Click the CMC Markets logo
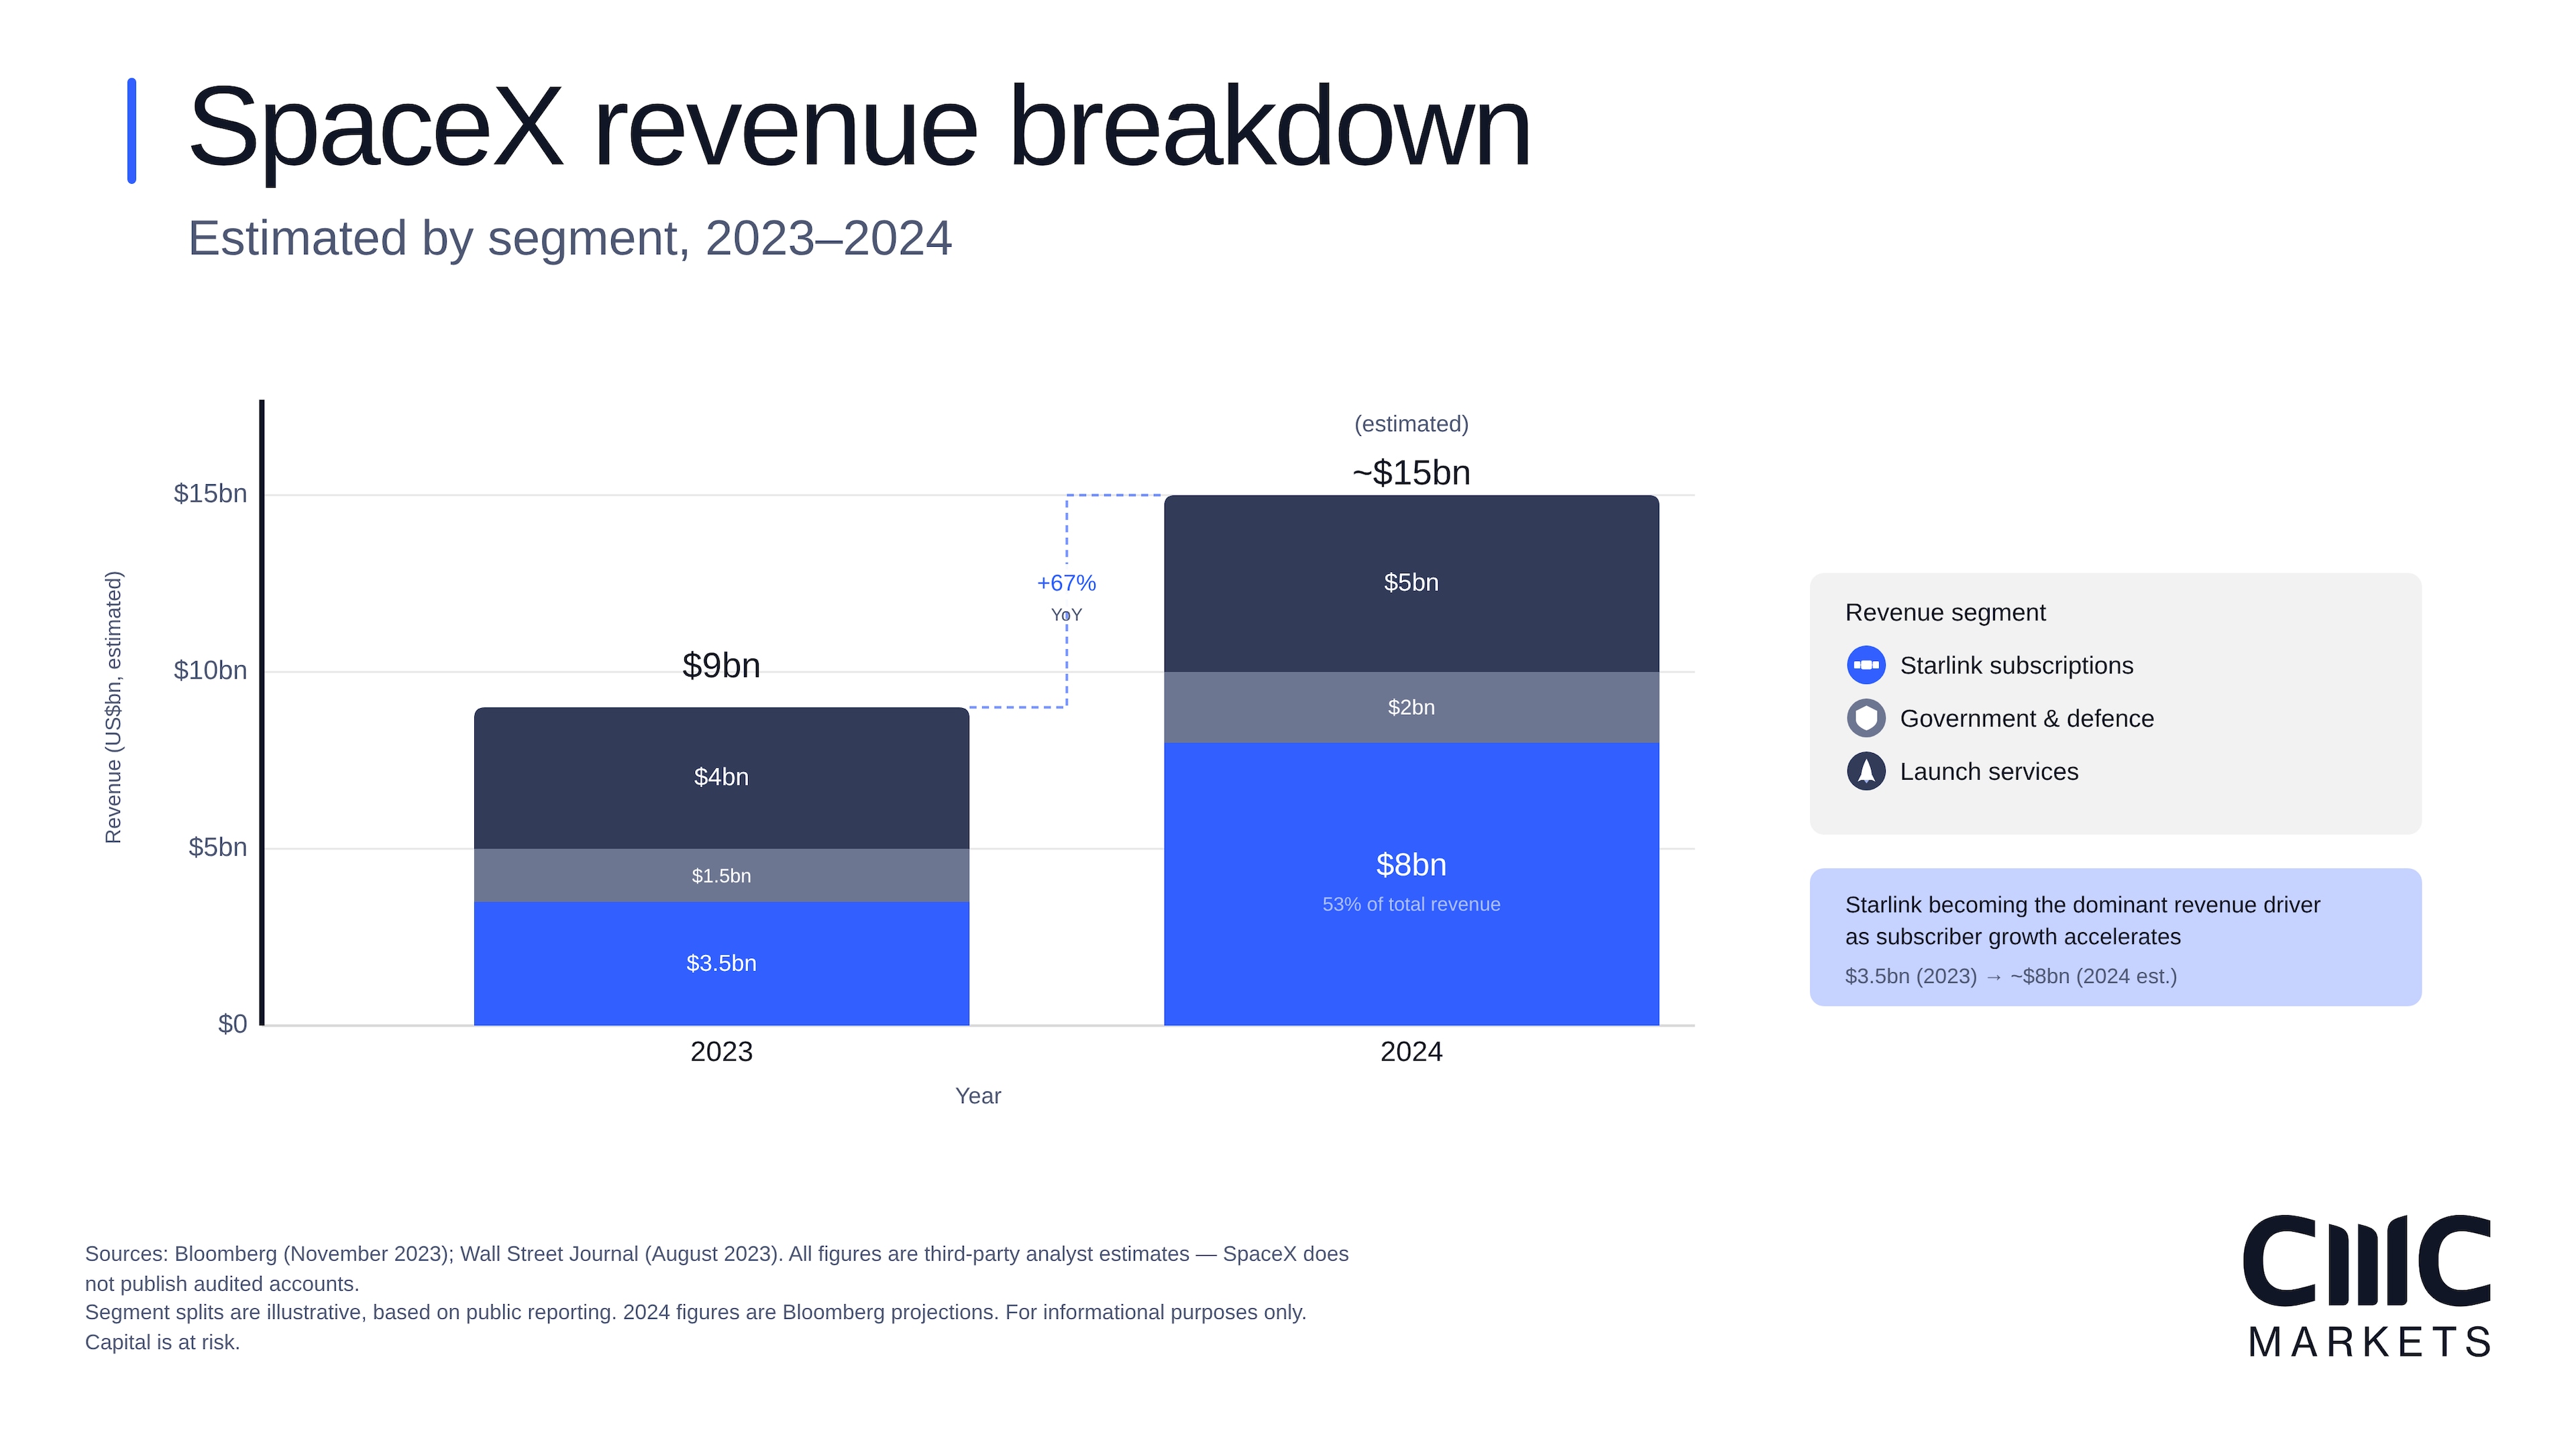This screenshot has height=1443, width=2576. [x=2366, y=1287]
